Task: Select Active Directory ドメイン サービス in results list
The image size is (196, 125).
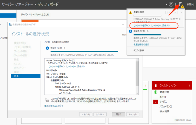Action: click(x=61, y=61)
